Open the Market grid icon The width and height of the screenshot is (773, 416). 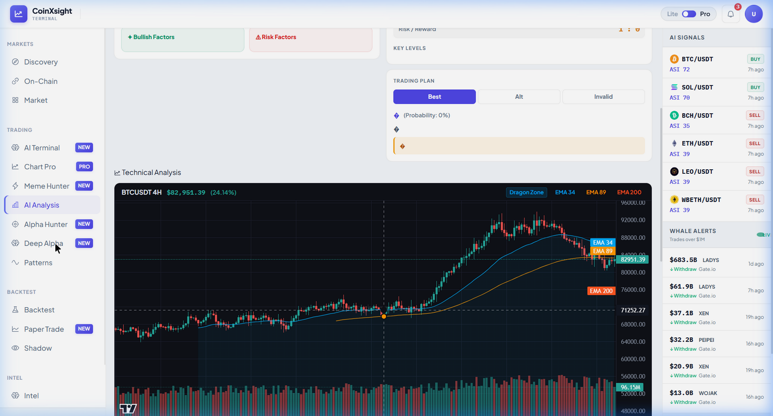(x=15, y=100)
